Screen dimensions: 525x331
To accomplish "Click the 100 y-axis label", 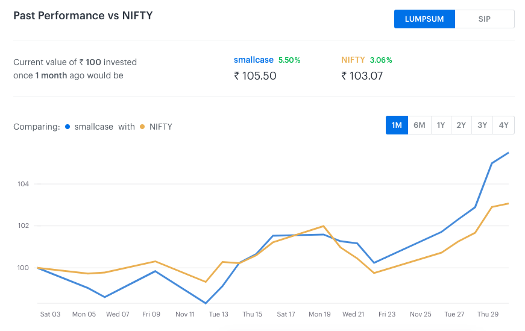I will pos(23,268).
